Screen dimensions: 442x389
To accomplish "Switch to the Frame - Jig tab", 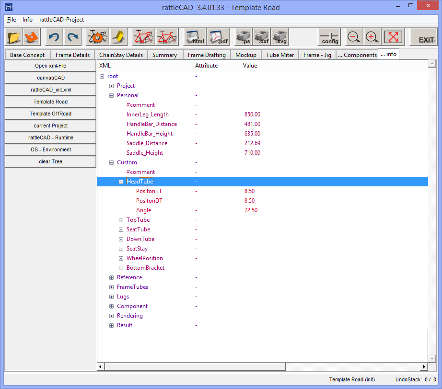I will 317,55.
